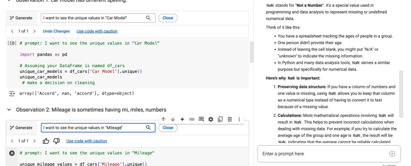
Task: Close the Car Model generate prompt bar
Action: 168,18
